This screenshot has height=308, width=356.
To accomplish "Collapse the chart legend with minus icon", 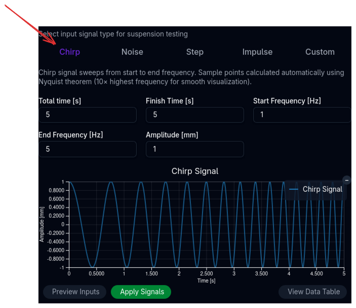I will pos(347,180).
